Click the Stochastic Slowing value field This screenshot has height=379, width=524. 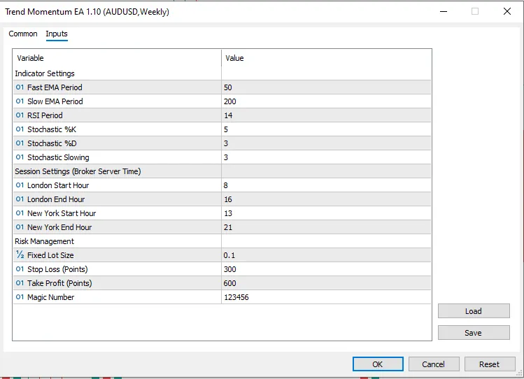[x=326, y=157]
